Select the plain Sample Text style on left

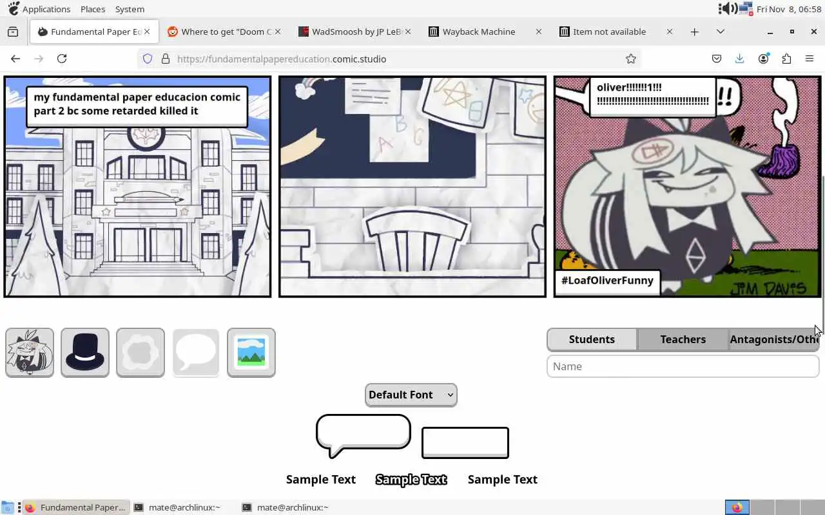(x=321, y=480)
